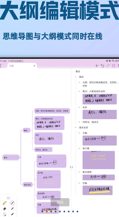The image size is (119, 217).
Task: Switch to the 导图 tab
Action: click(x=11, y=66)
